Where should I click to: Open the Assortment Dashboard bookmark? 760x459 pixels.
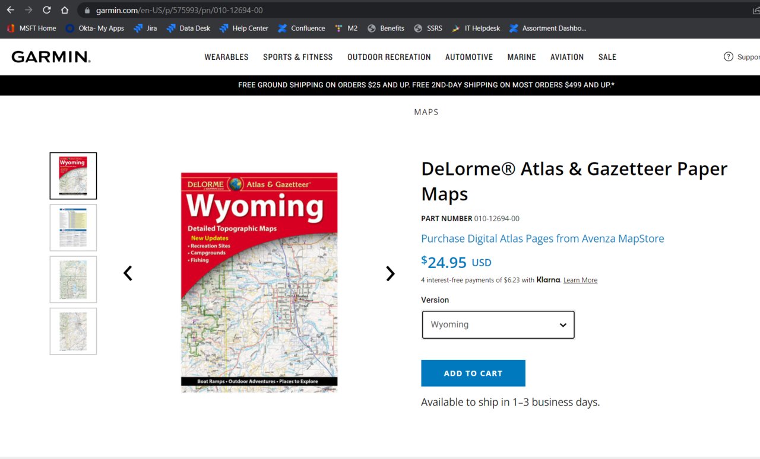(x=547, y=28)
